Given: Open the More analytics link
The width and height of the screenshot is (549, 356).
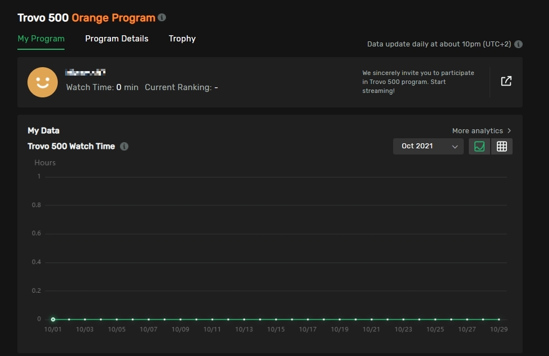Looking at the screenshot, I should click(477, 131).
